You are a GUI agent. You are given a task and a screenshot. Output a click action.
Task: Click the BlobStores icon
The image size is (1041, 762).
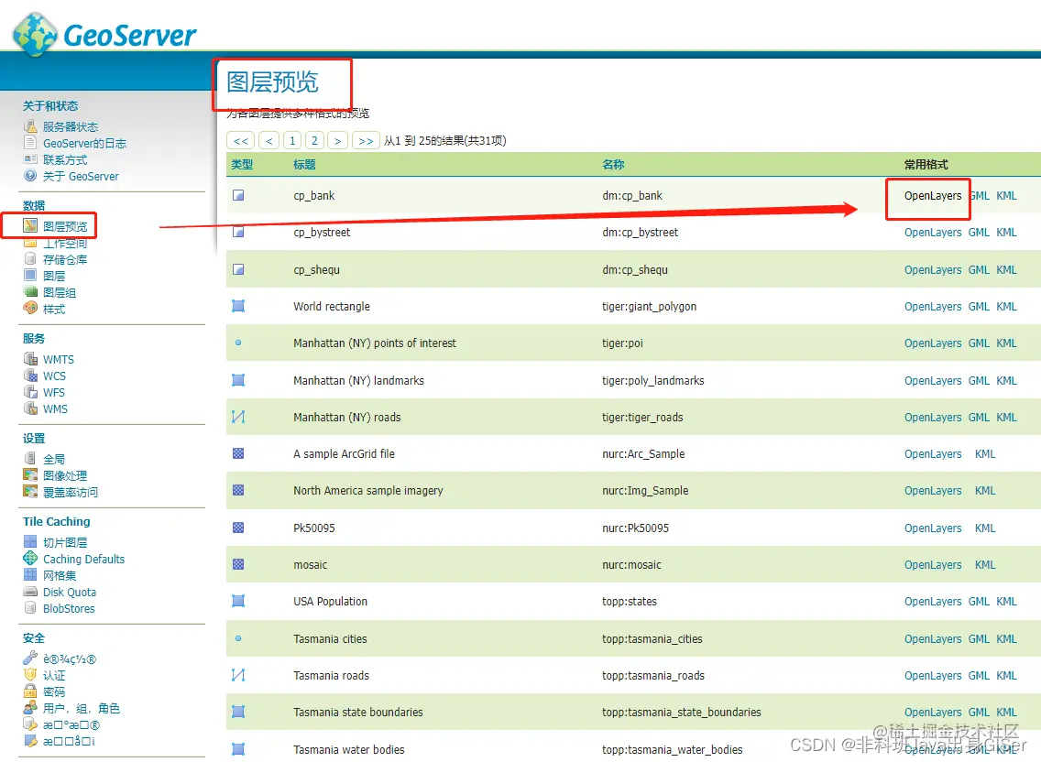(x=30, y=607)
